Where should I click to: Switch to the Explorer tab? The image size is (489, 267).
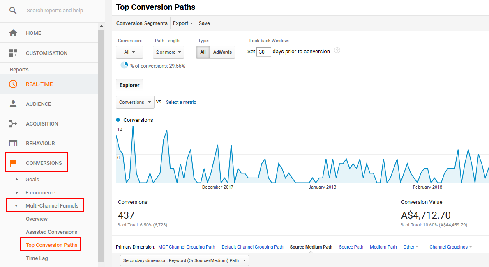click(x=129, y=85)
